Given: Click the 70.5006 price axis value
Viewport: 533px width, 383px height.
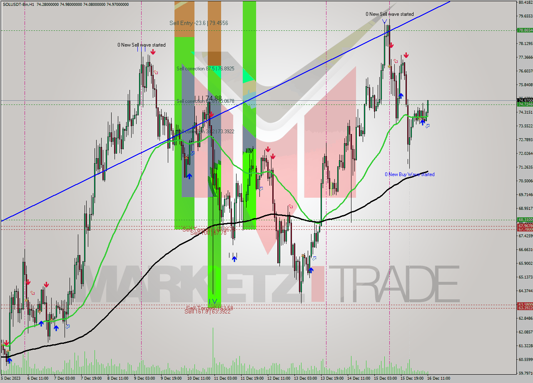Looking at the screenshot, I should tap(525, 181).
